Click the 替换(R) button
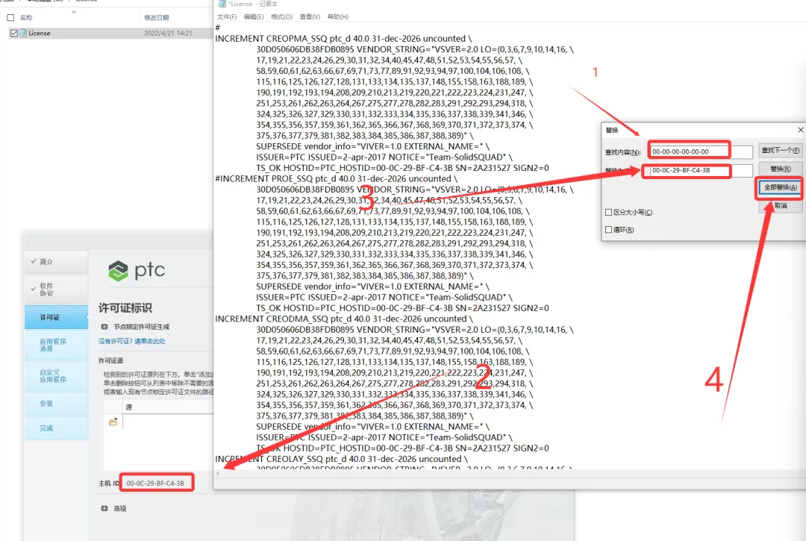The image size is (806, 541). tap(781, 169)
